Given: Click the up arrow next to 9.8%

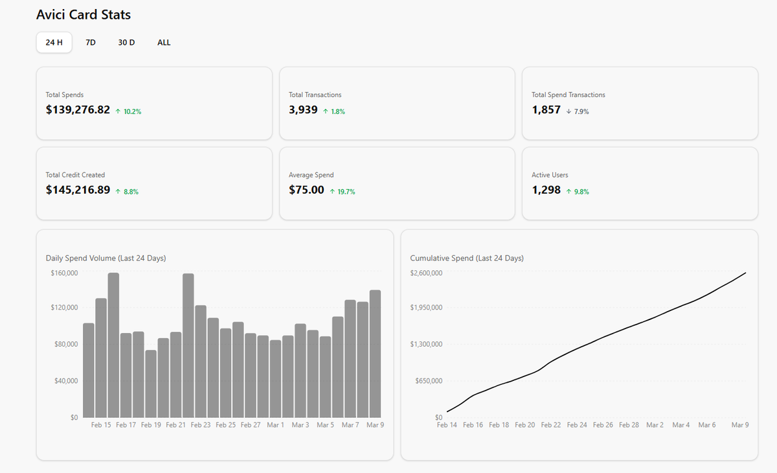Looking at the screenshot, I should point(569,192).
